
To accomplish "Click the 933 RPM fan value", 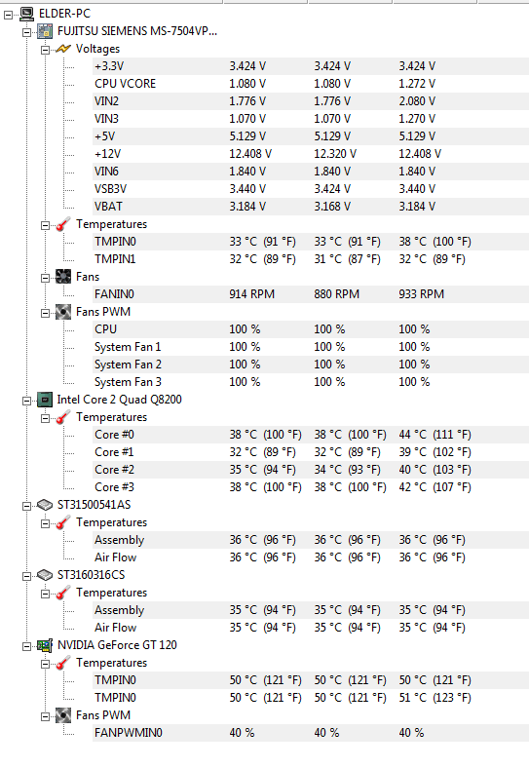I will (422, 294).
